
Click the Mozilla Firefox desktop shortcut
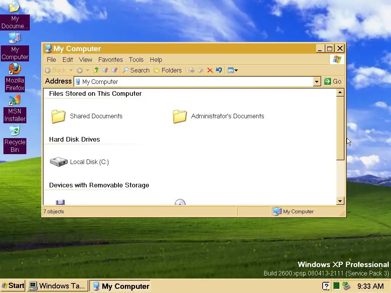(x=15, y=77)
